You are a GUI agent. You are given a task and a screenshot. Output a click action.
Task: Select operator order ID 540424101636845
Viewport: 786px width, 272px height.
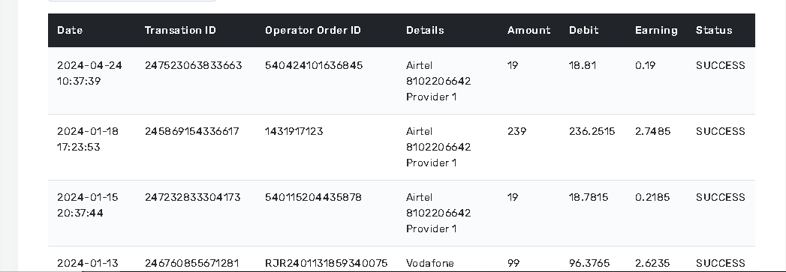314,65
